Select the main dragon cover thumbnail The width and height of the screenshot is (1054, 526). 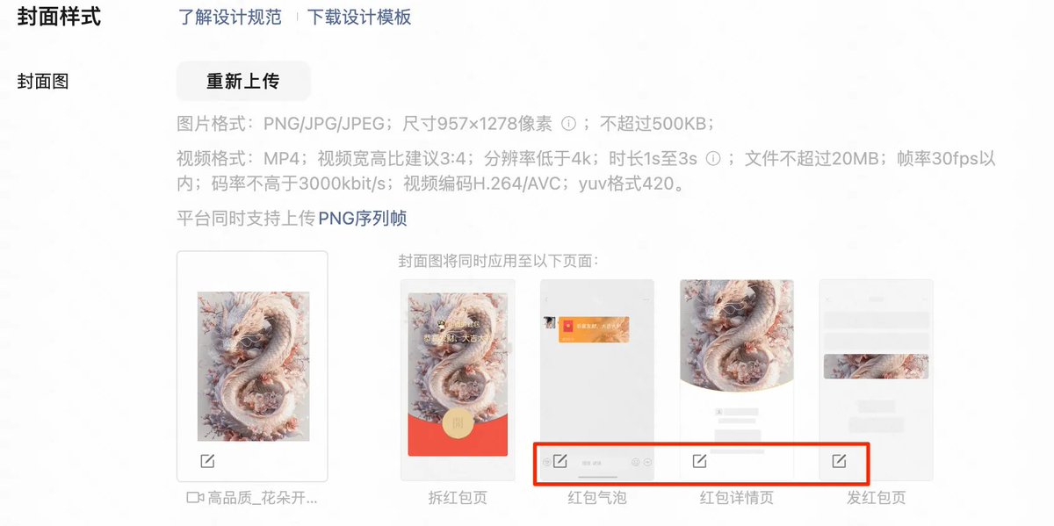click(253, 366)
